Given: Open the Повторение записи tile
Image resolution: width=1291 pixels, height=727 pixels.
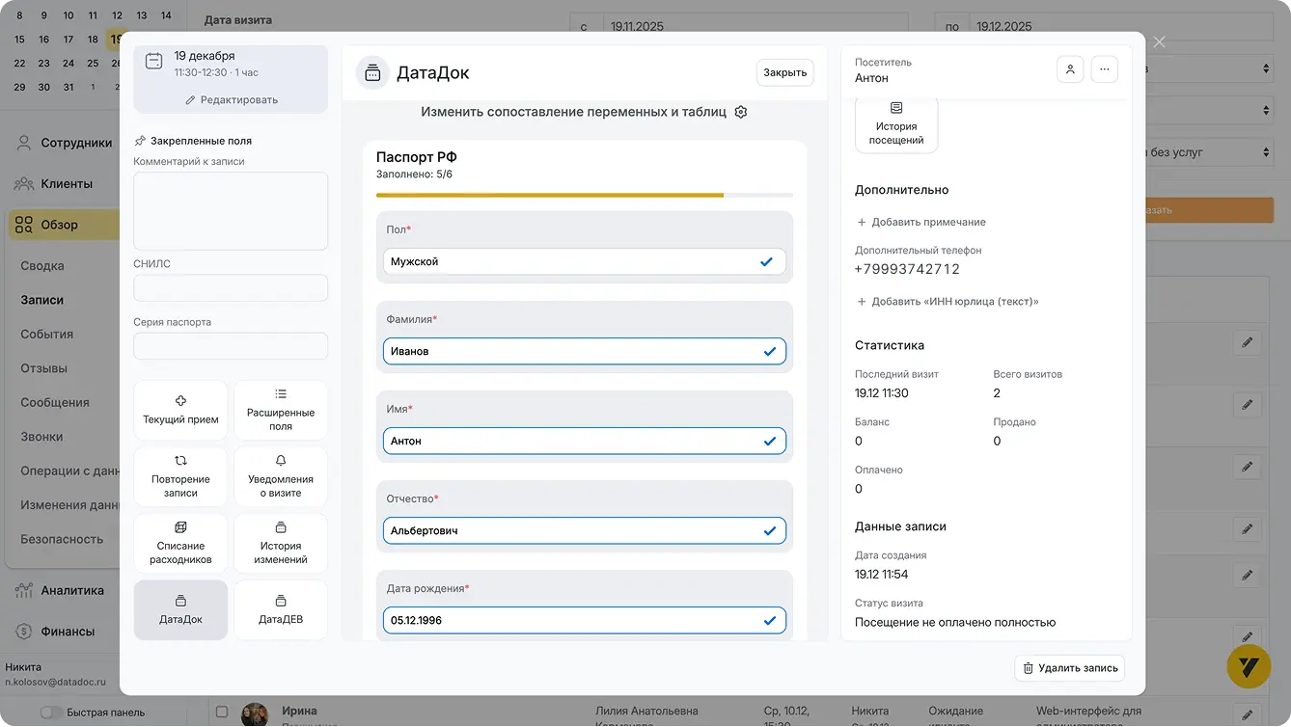Looking at the screenshot, I should pos(180,476).
